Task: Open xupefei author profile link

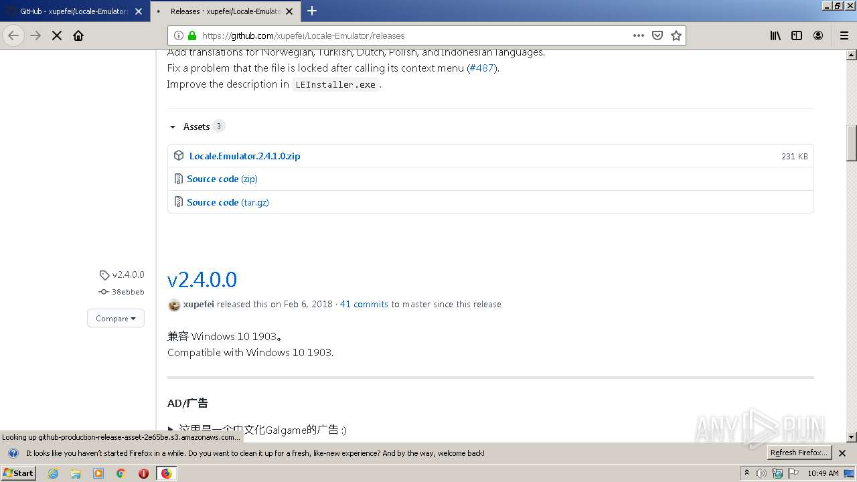Action: (x=198, y=304)
